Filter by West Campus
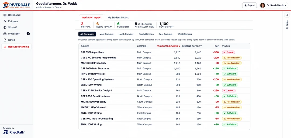Viewport: 291px width, 138px height. coord(185,34)
